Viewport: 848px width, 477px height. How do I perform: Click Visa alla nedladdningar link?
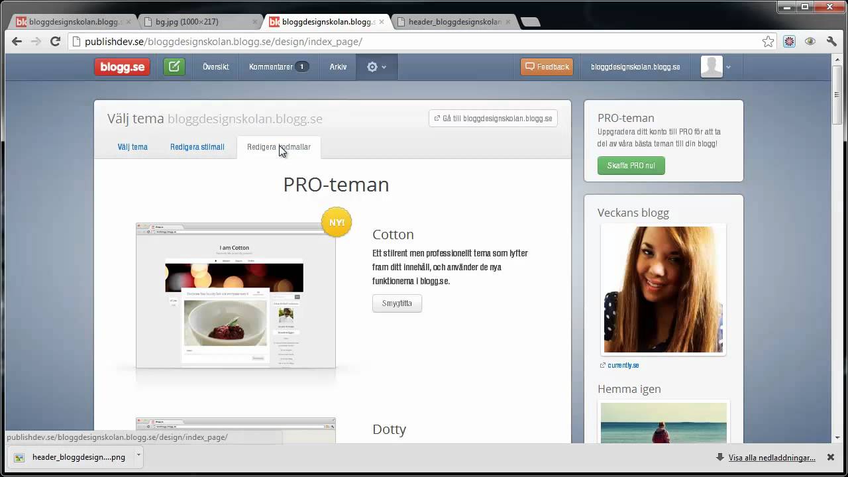tap(772, 458)
